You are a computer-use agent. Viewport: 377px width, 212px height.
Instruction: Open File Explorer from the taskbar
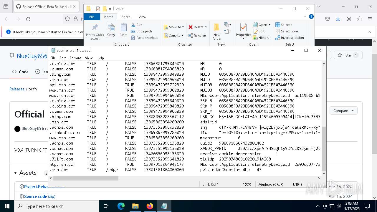click(135, 206)
